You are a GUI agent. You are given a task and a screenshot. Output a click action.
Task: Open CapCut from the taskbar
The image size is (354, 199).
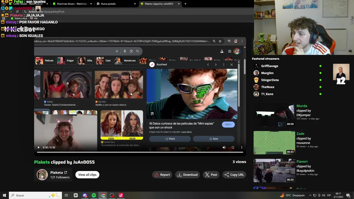click(76, 195)
